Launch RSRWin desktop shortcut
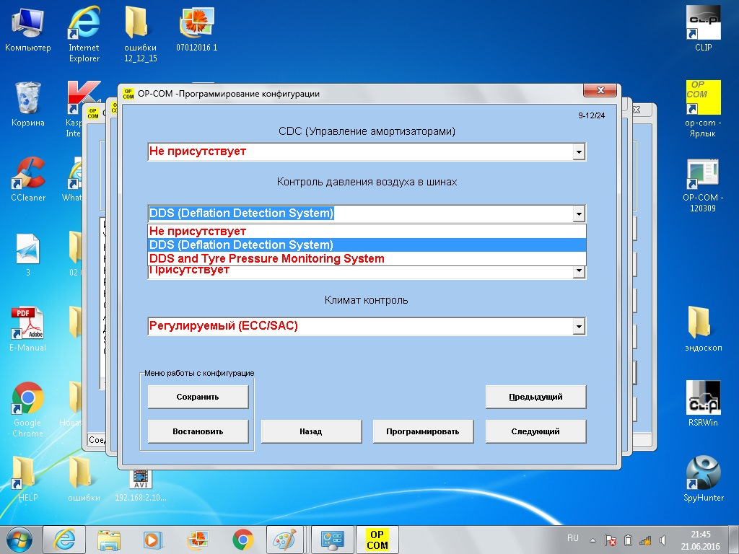This screenshot has height=554, width=739. pyautogui.click(x=703, y=404)
